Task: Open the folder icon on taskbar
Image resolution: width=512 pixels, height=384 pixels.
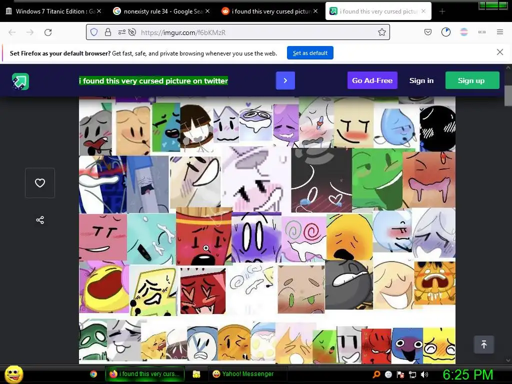Action: coord(196,374)
